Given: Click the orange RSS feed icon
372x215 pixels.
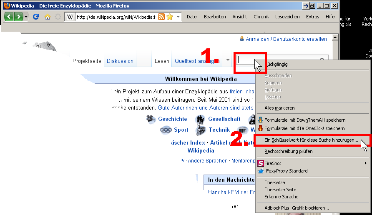Looking at the screenshot, I should 161,17.
